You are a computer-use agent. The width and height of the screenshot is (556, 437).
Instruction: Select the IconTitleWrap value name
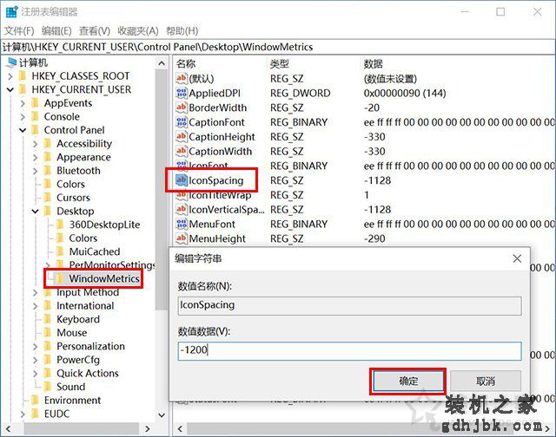(x=220, y=195)
